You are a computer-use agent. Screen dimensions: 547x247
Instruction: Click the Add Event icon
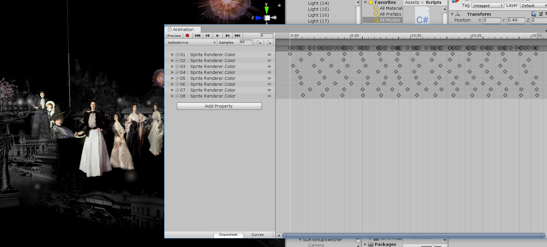pyautogui.click(x=269, y=42)
